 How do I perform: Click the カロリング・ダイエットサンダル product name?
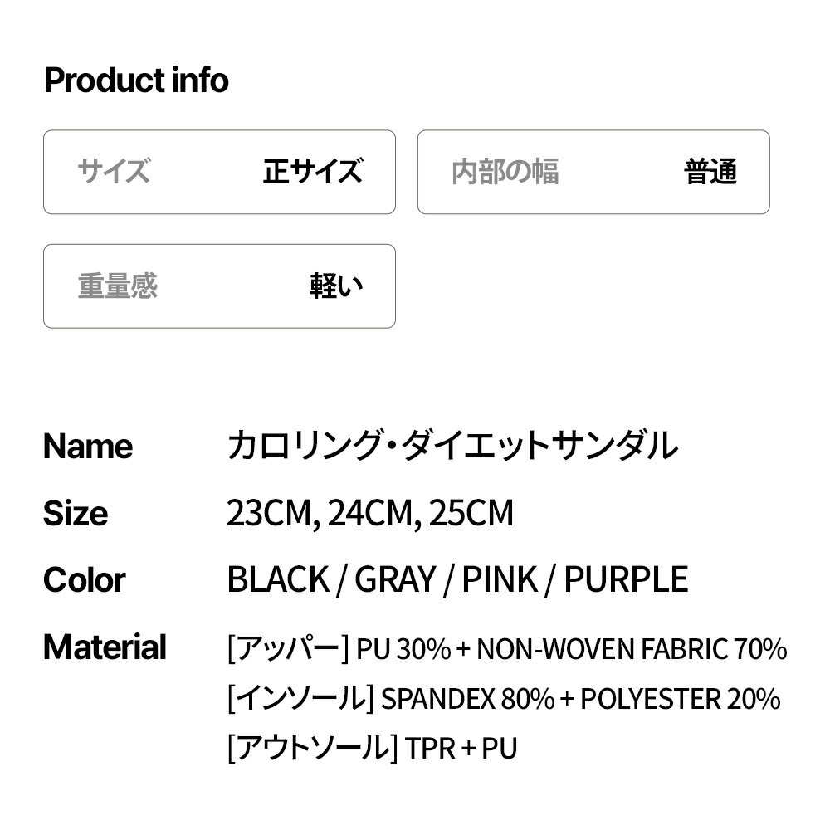pos(452,447)
